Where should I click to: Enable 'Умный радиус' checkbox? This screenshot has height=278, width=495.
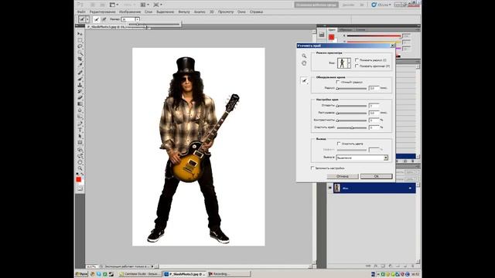point(338,82)
